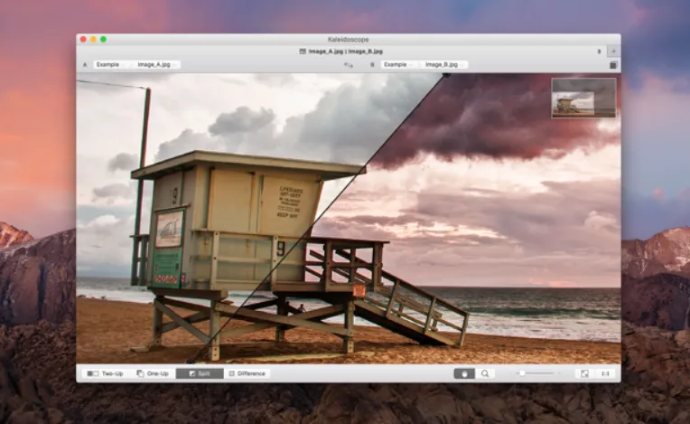690x424 pixels.
Task: Select the Split comparison view
Action: [200, 373]
